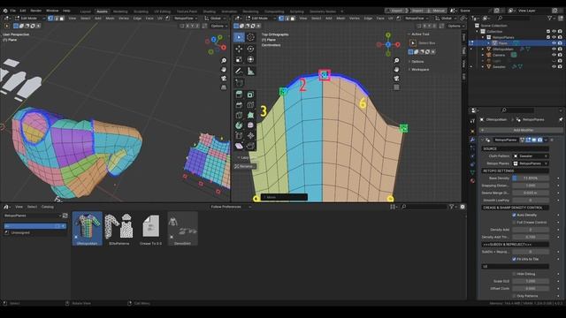Switch perspective/orthographic grid icon in right viewport
The width and height of the screenshot is (566, 318).
(x=397, y=87)
